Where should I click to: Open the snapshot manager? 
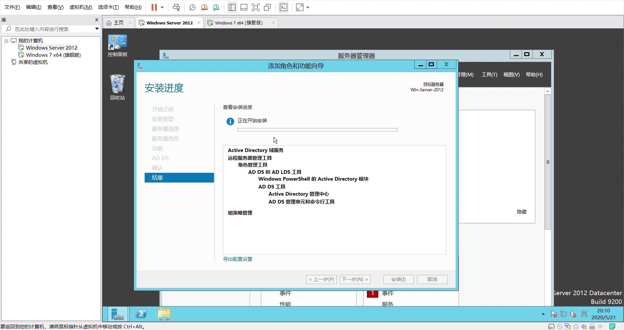[216, 7]
